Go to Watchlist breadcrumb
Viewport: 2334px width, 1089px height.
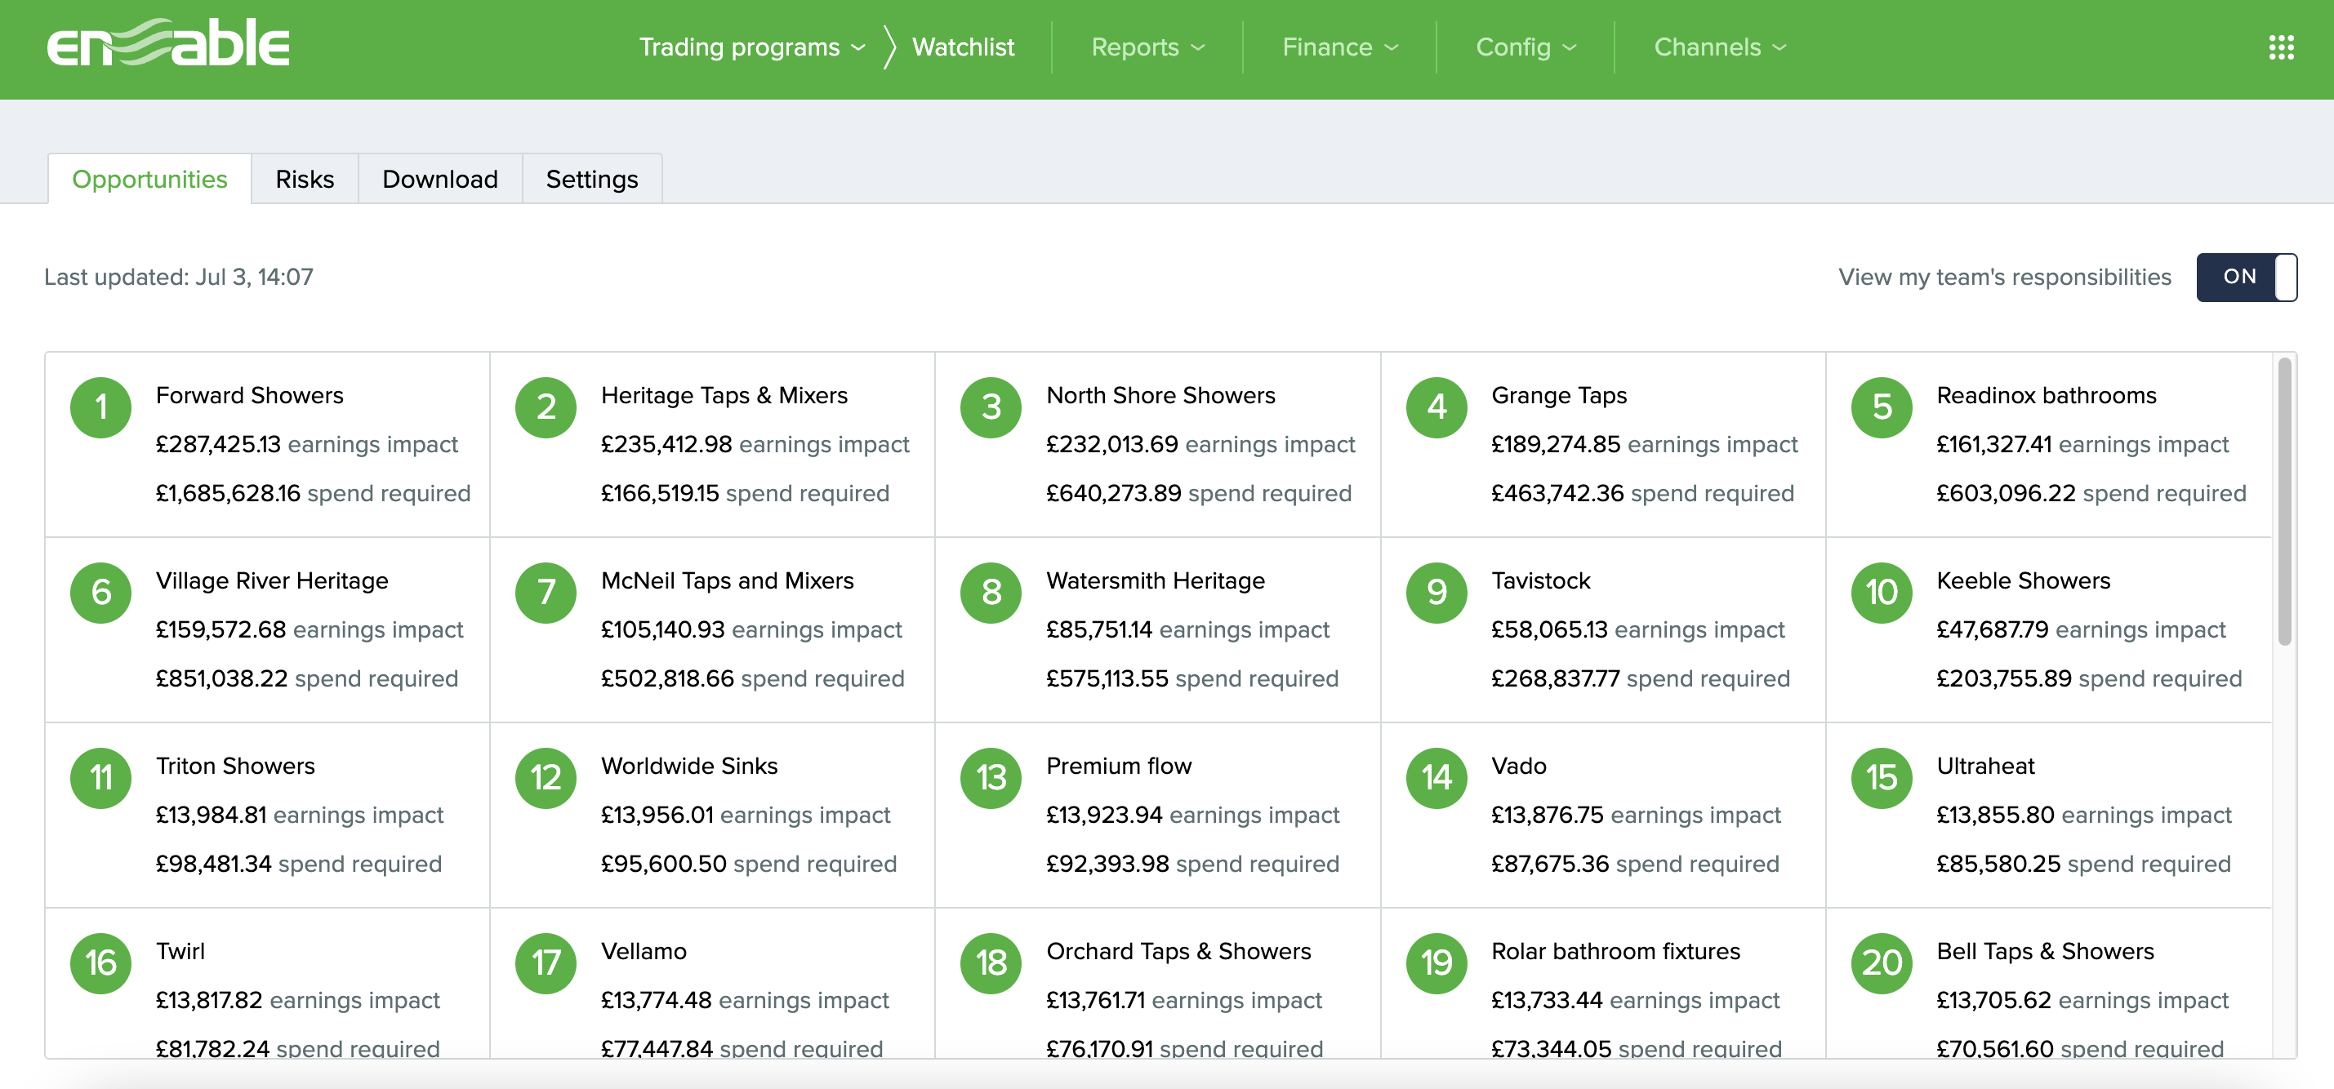[x=963, y=47]
